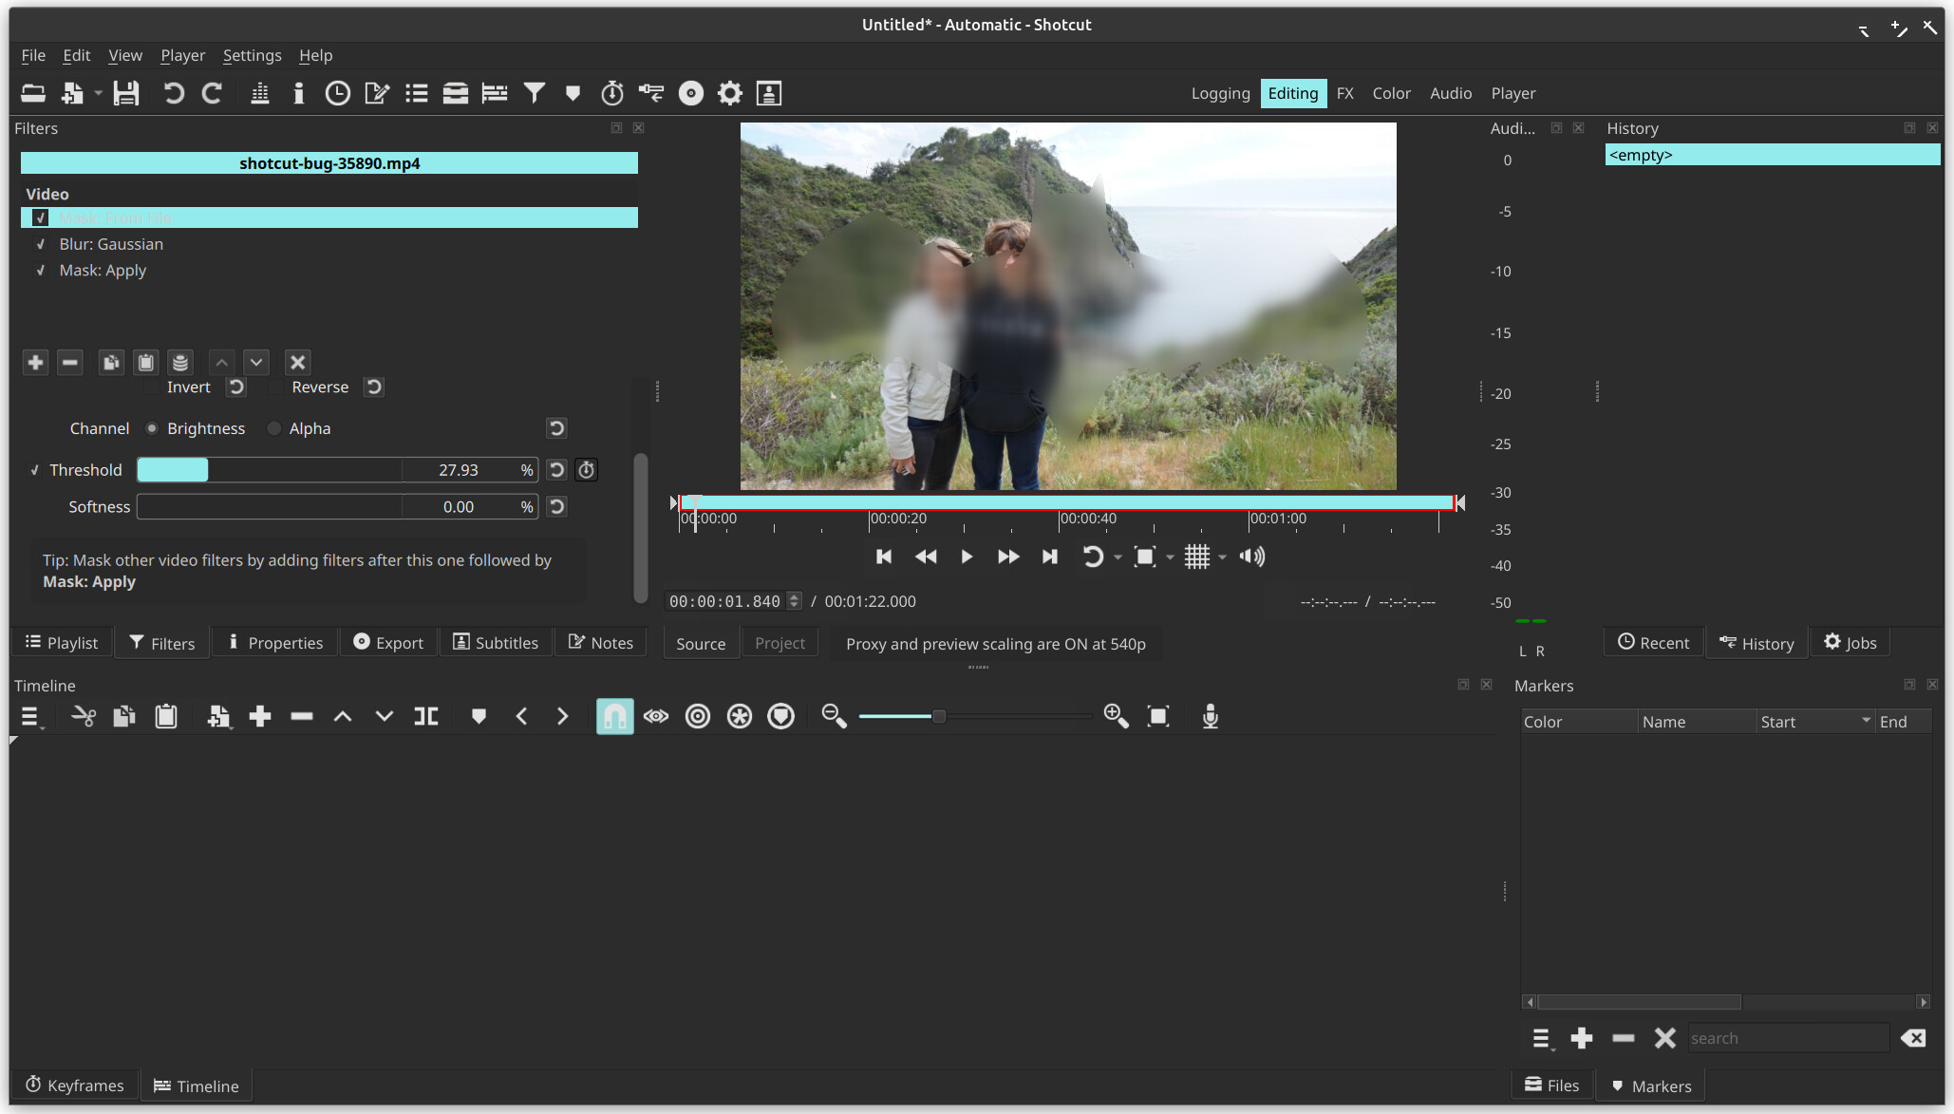Click Record Audio microphone in timeline

pos(1210,716)
